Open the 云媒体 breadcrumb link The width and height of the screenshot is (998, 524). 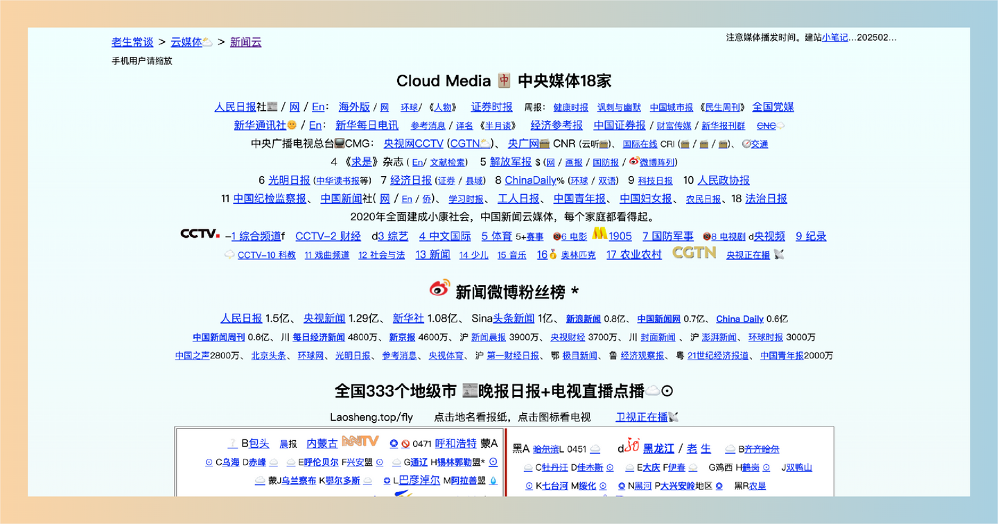[186, 42]
